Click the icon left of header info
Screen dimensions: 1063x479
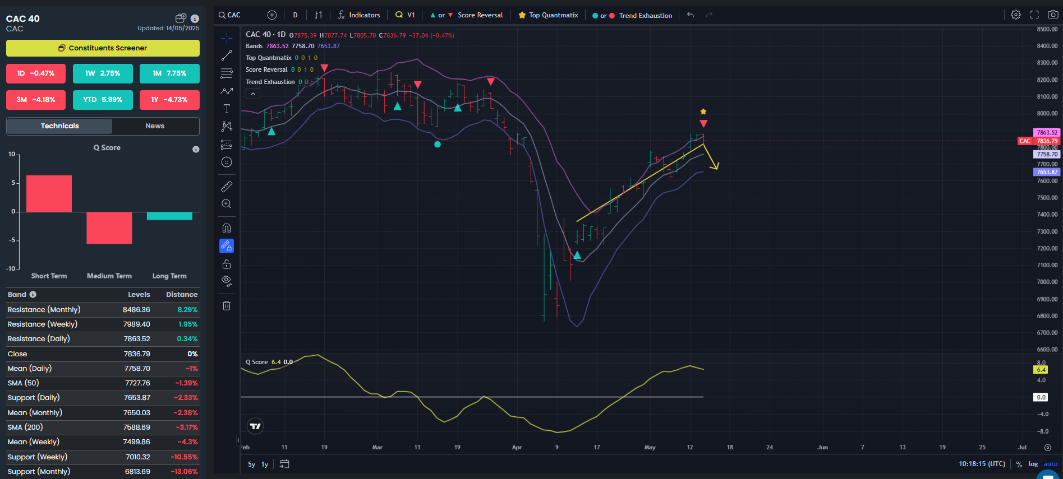pos(181,18)
